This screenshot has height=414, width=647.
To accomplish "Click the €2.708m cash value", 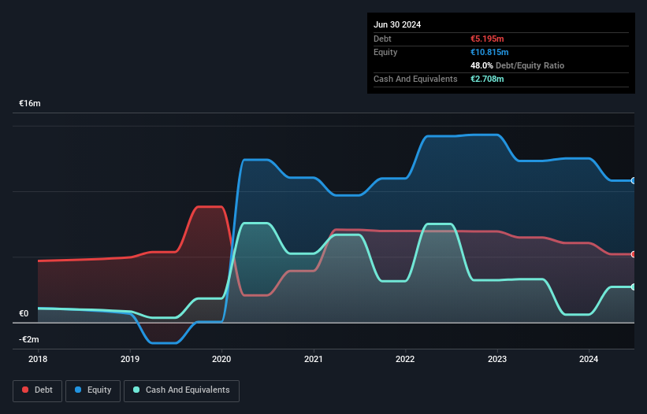I will click(x=487, y=79).
